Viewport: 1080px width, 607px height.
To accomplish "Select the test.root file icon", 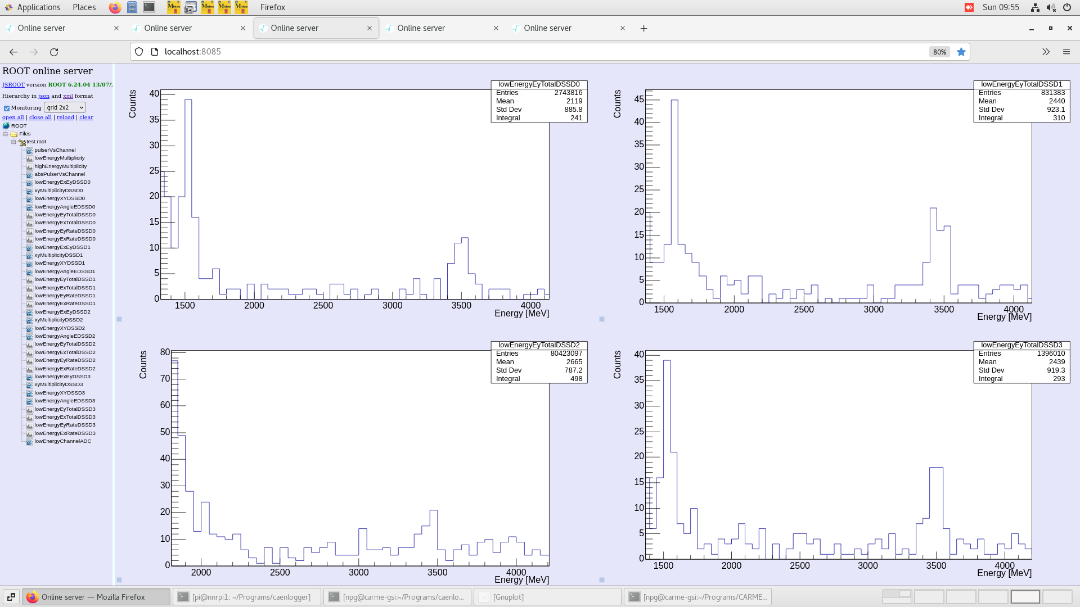I will [x=21, y=142].
